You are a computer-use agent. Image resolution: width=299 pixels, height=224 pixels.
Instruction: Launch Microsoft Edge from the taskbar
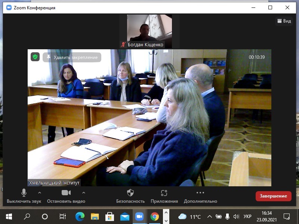click(x=80, y=217)
